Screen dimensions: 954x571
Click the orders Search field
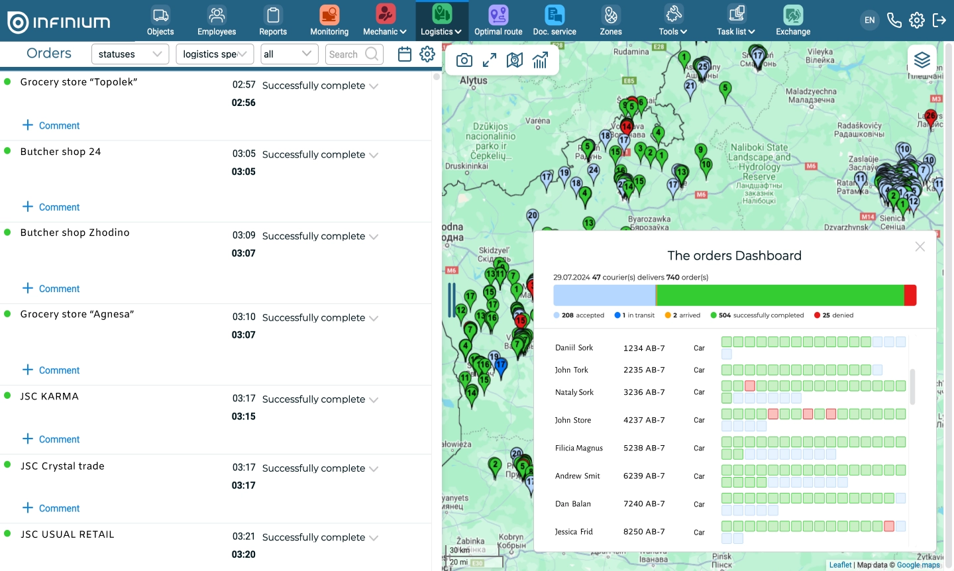point(345,54)
